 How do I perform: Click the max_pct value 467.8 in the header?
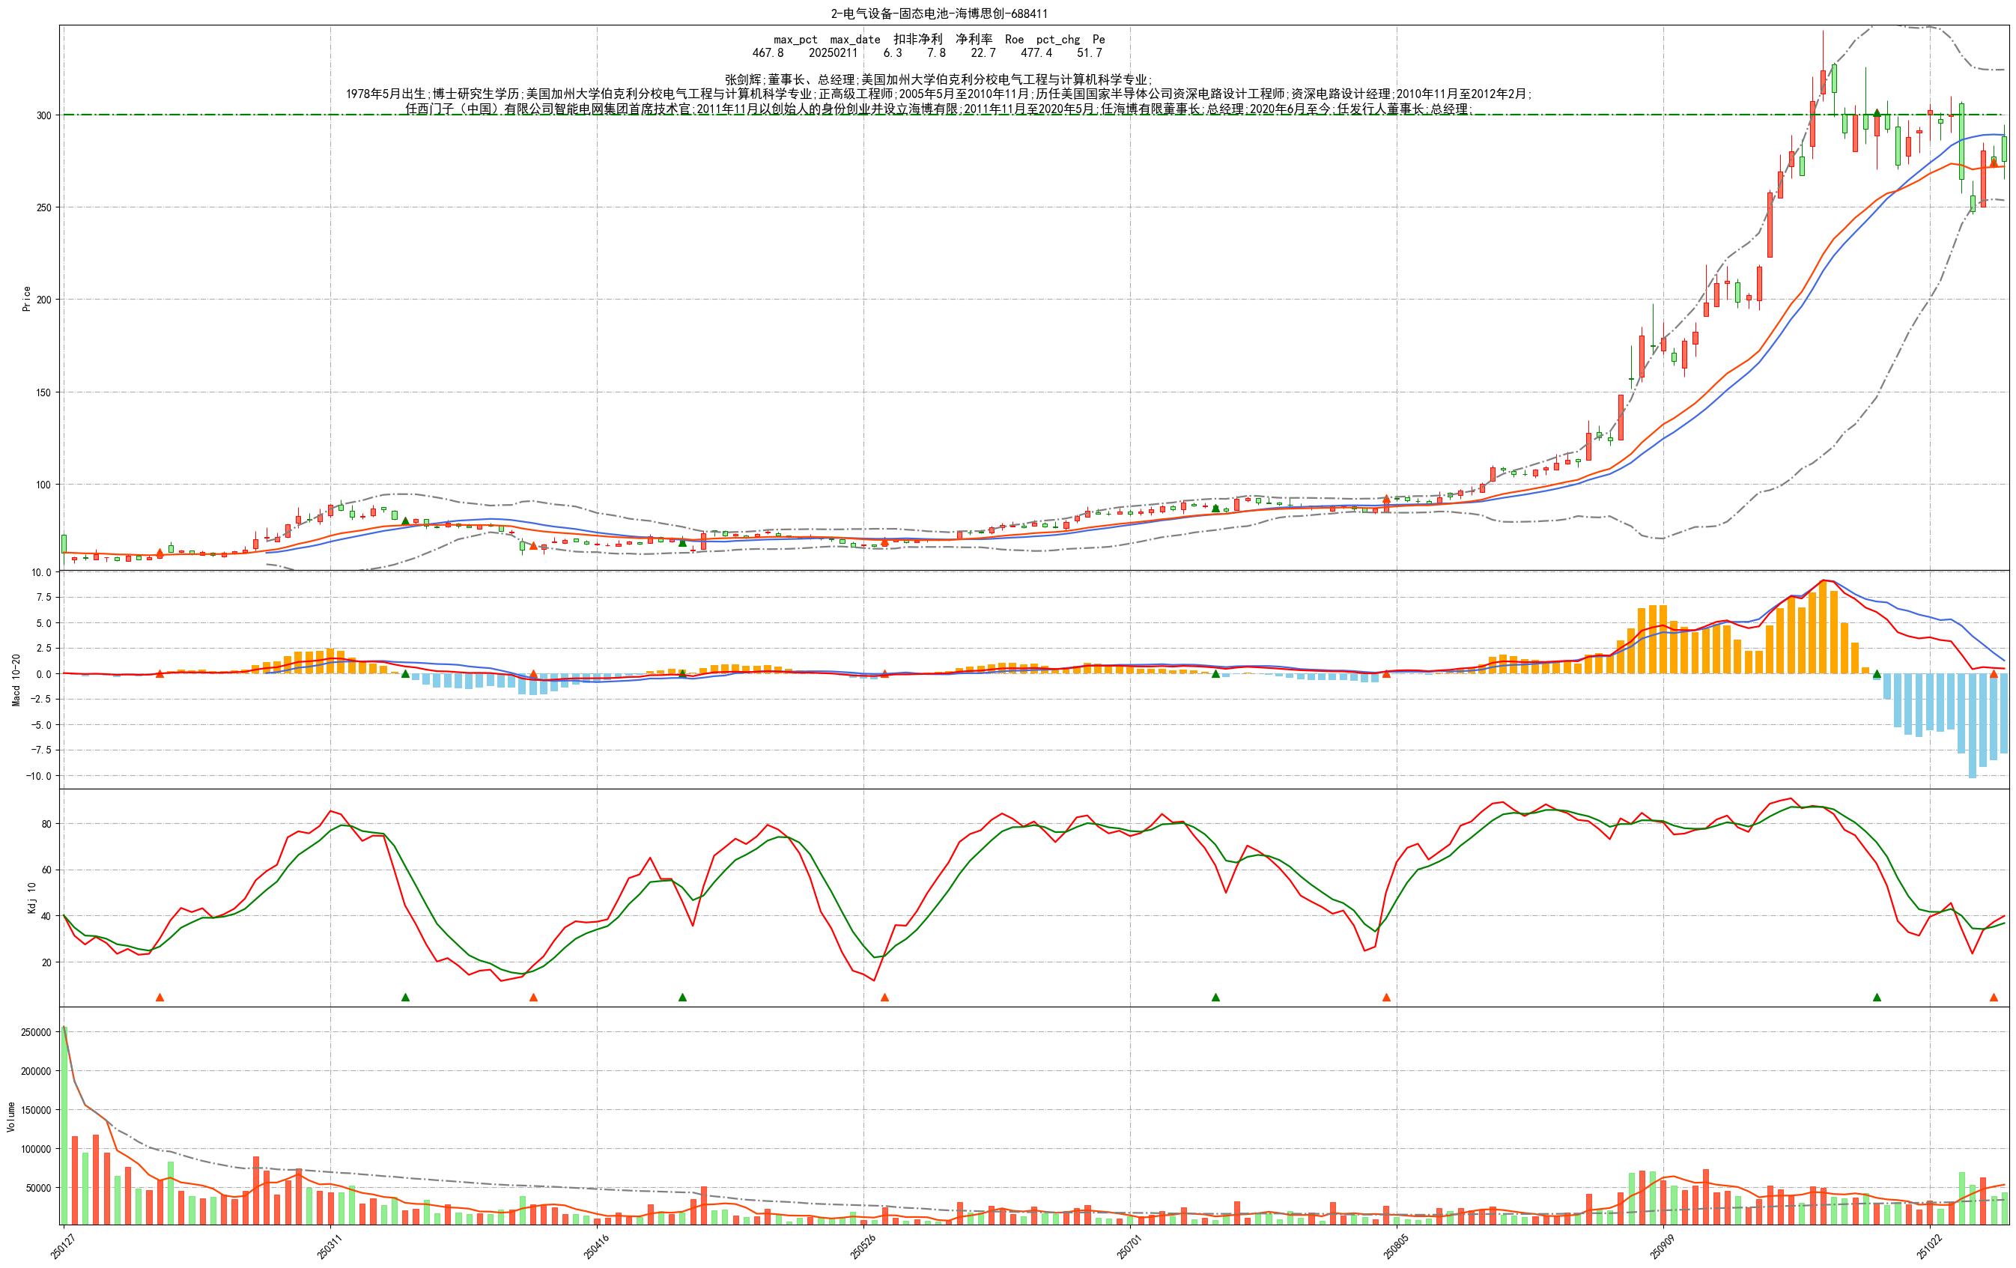click(x=768, y=52)
